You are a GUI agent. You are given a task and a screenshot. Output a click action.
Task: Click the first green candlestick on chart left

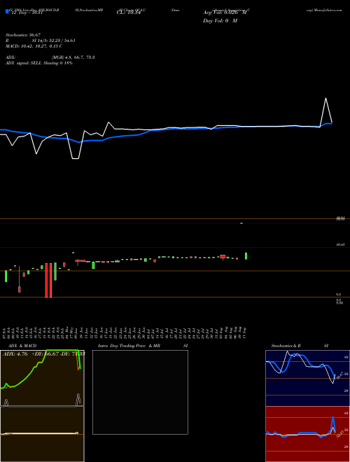click(6, 276)
